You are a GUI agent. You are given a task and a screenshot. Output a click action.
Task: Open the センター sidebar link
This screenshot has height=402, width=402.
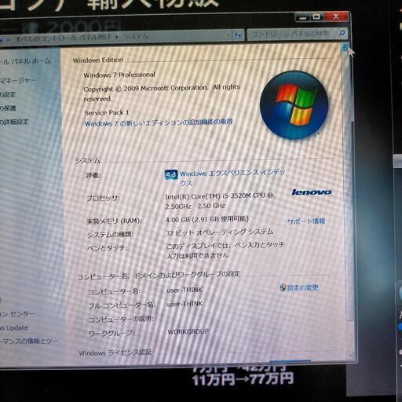tap(17, 314)
